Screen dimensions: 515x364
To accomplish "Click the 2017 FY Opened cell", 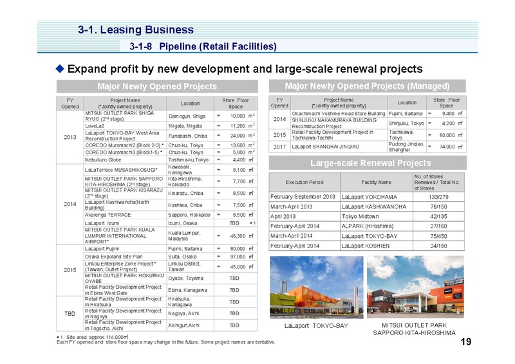I will 279,147.
